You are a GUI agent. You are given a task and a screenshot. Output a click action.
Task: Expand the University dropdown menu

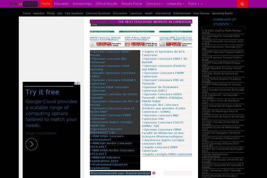[x=175, y=4]
